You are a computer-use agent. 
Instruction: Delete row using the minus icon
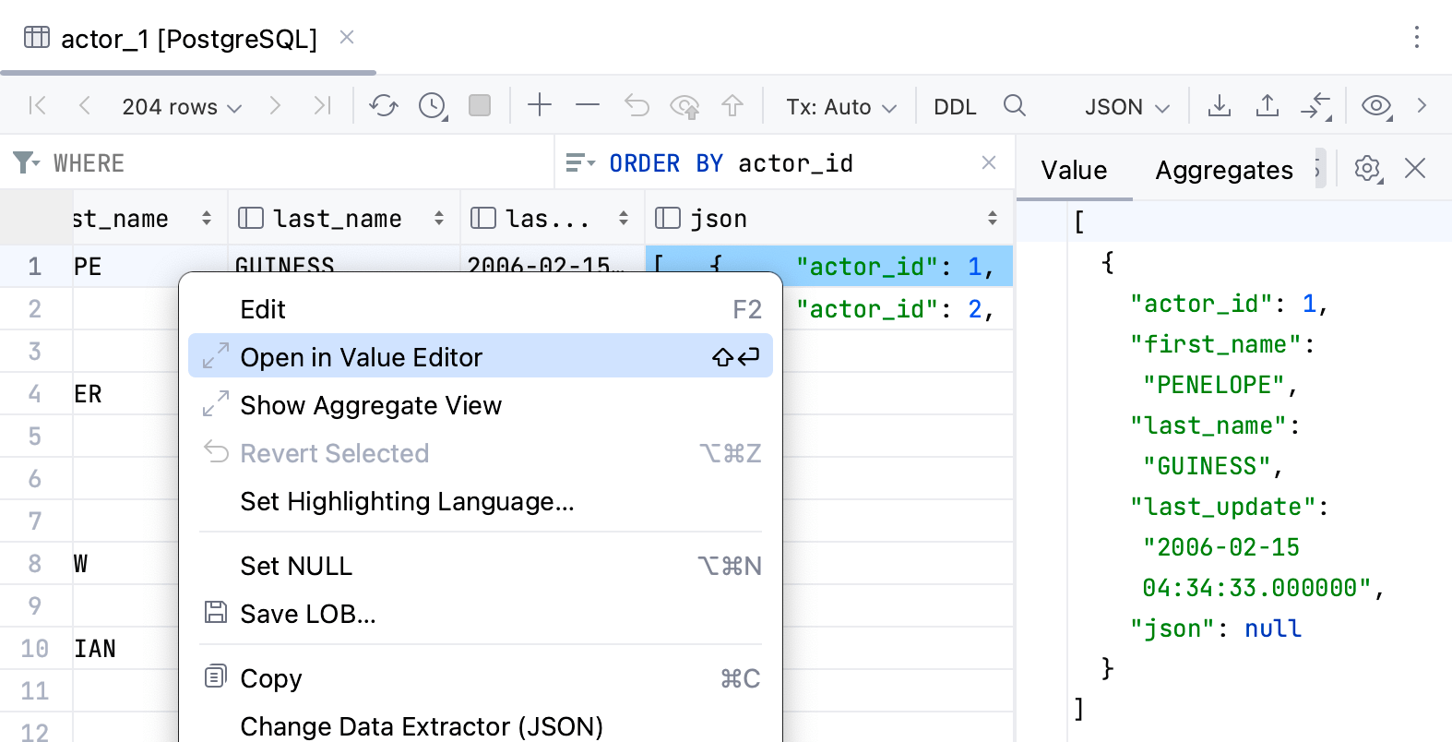coord(588,106)
